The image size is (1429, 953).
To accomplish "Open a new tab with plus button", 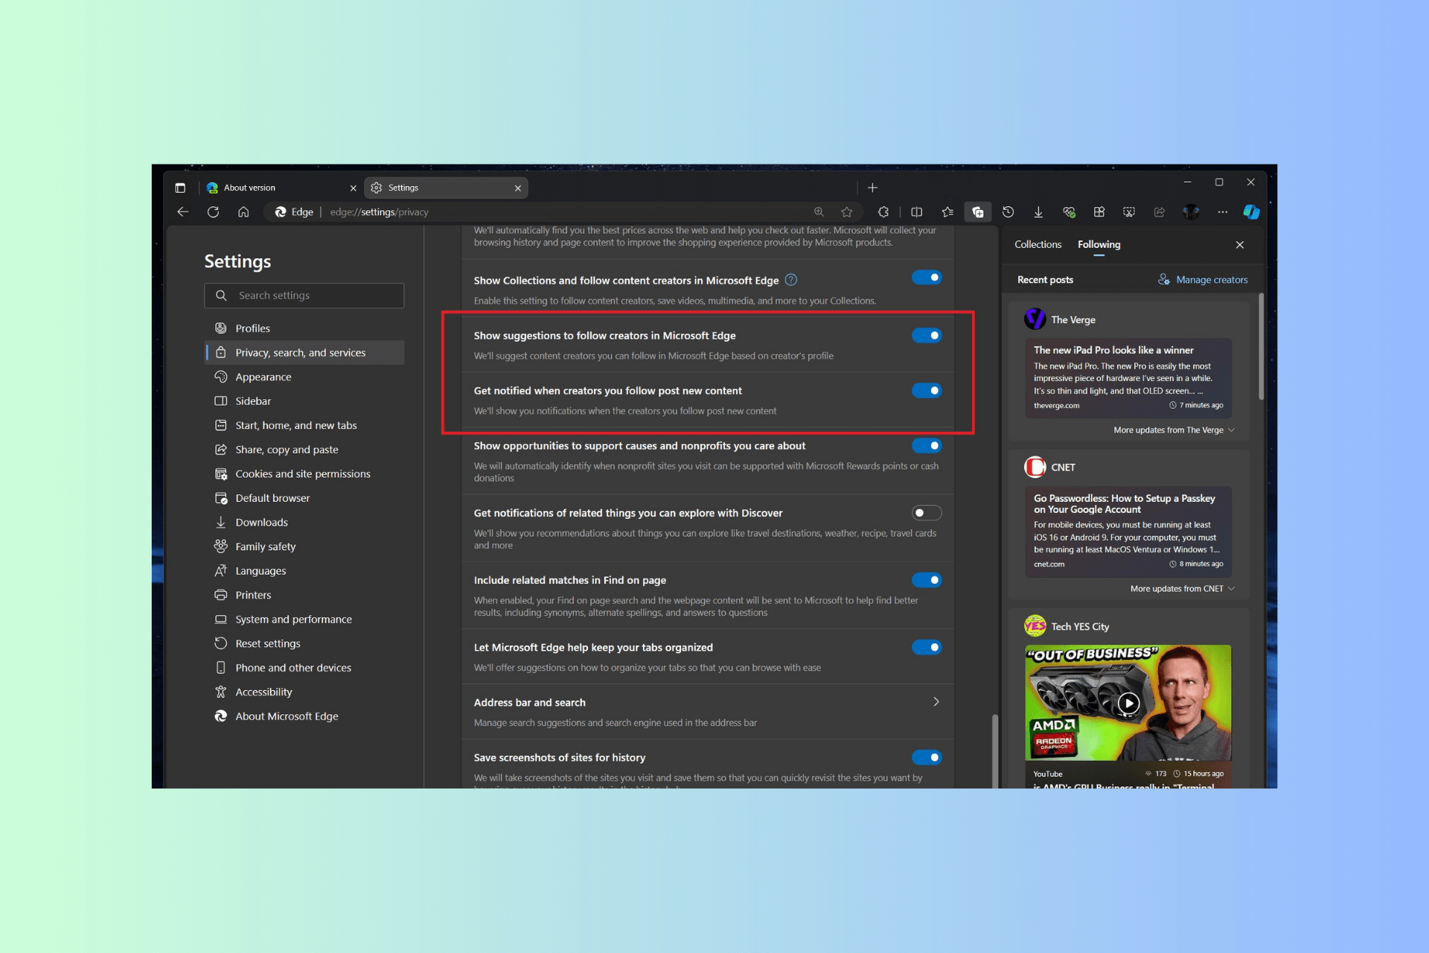I will (x=873, y=188).
